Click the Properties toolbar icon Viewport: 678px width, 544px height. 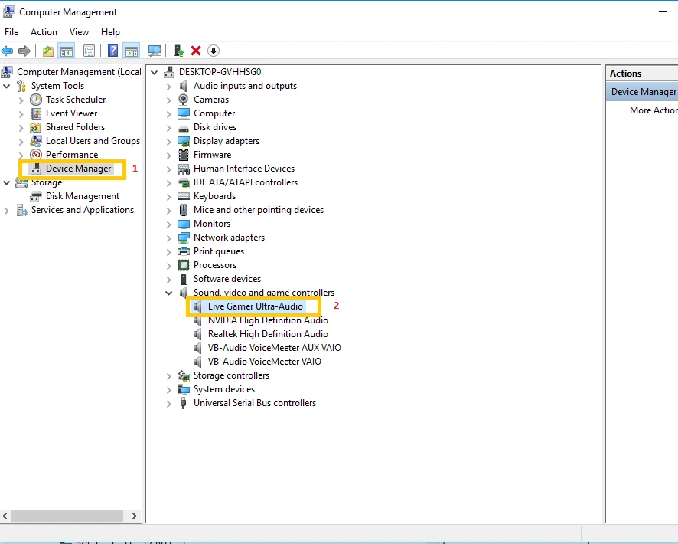coord(90,51)
